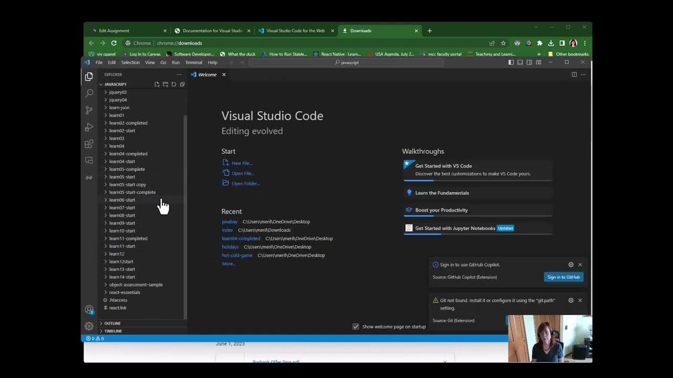673x378 pixels.
Task: Click New File icon in Explorer header
Action: point(157,84)
